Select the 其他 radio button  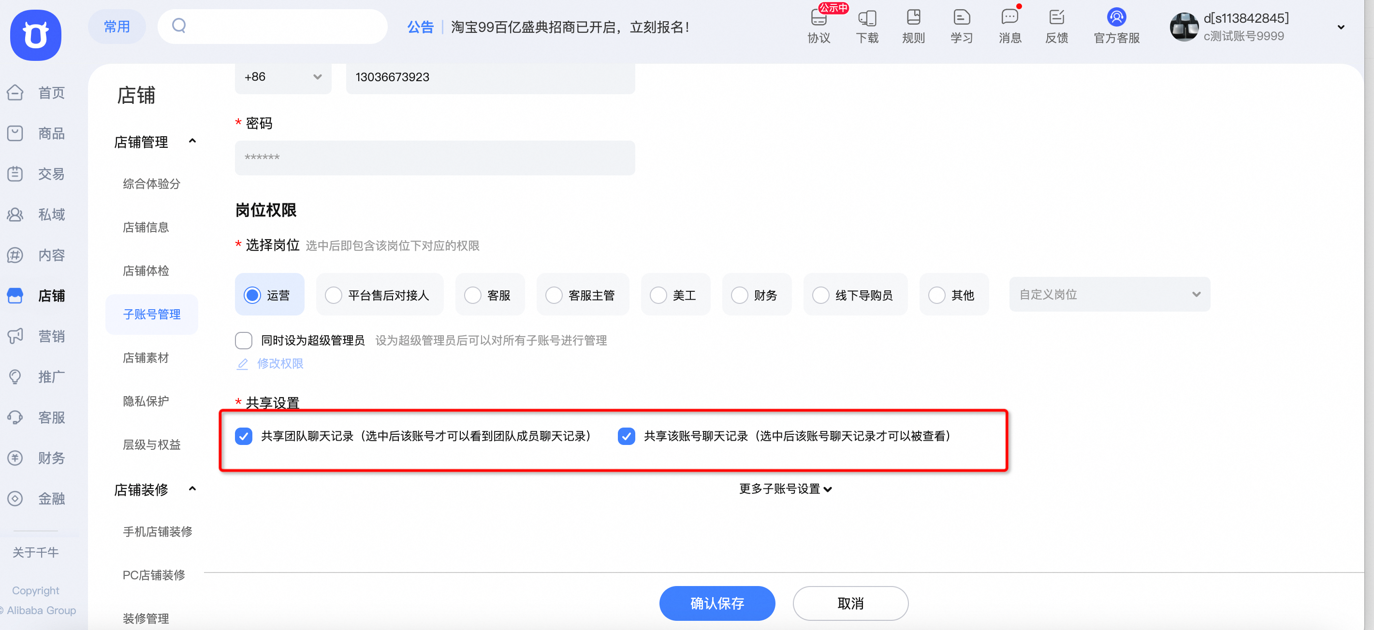936,295
